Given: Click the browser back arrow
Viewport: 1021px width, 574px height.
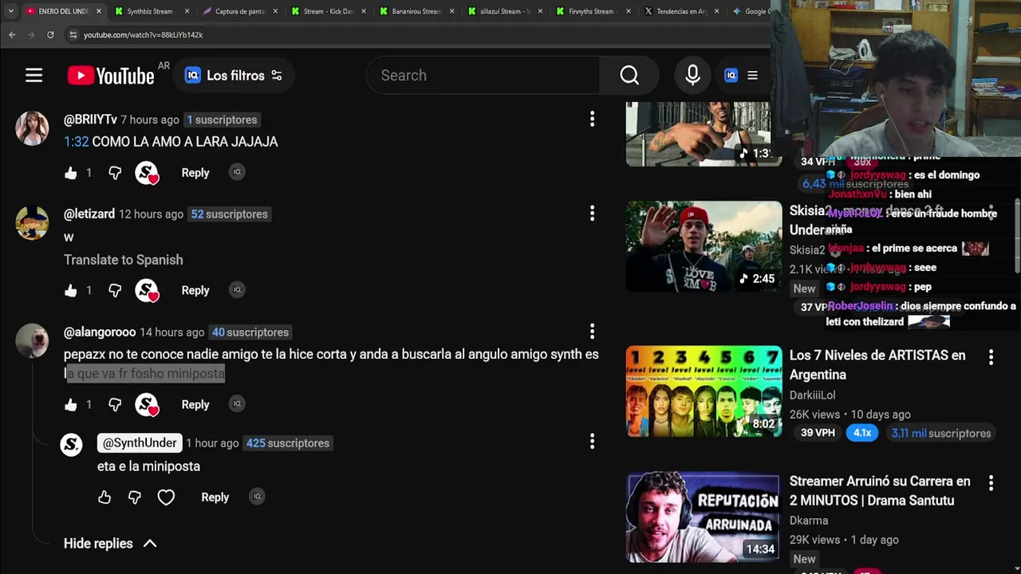Looking at the screenshot, I should [12, 35].
